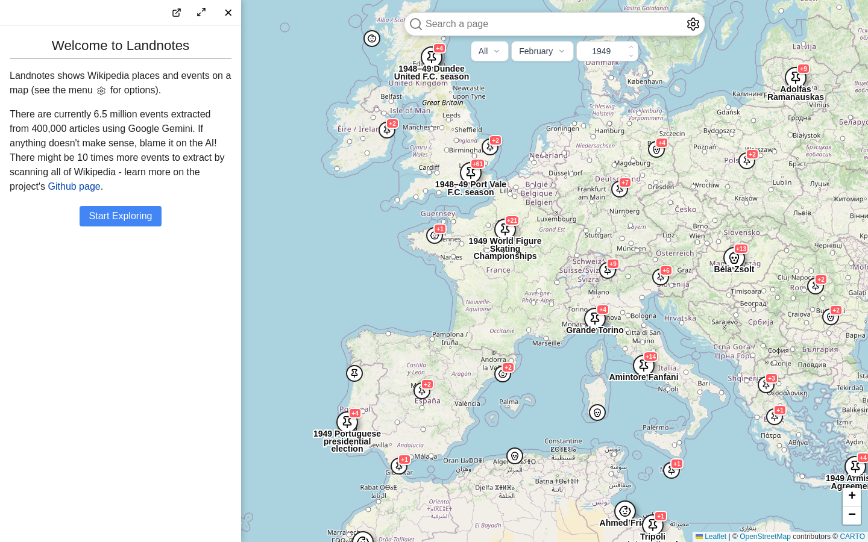Select the 1949 Portuguese presidential election marker
This screenshot has width=868, height=542.
347,422
